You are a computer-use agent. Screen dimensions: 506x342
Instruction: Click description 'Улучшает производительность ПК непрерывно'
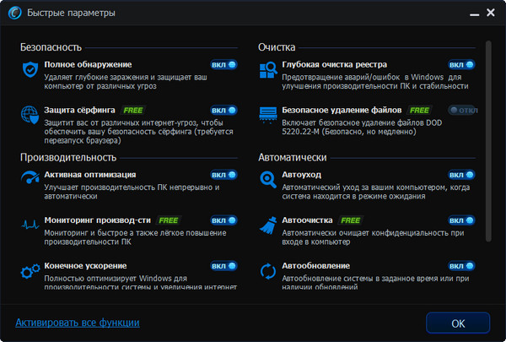click(132, 192)
